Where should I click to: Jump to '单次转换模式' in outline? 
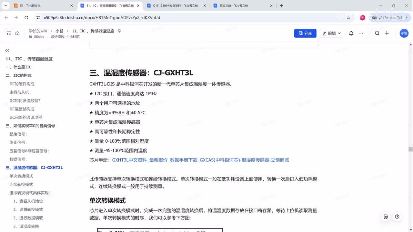pyautogui.click(x=21, y=176)
